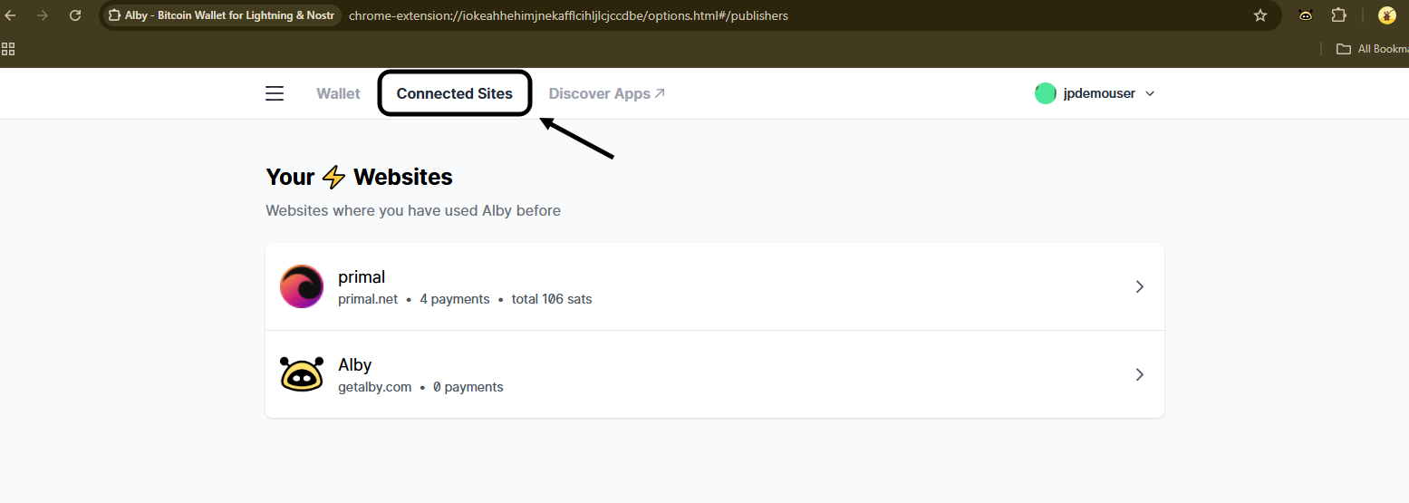Open the browser Extensions puzzle icon
This screenshot has width=1409, height=503.
(1338, 15)
